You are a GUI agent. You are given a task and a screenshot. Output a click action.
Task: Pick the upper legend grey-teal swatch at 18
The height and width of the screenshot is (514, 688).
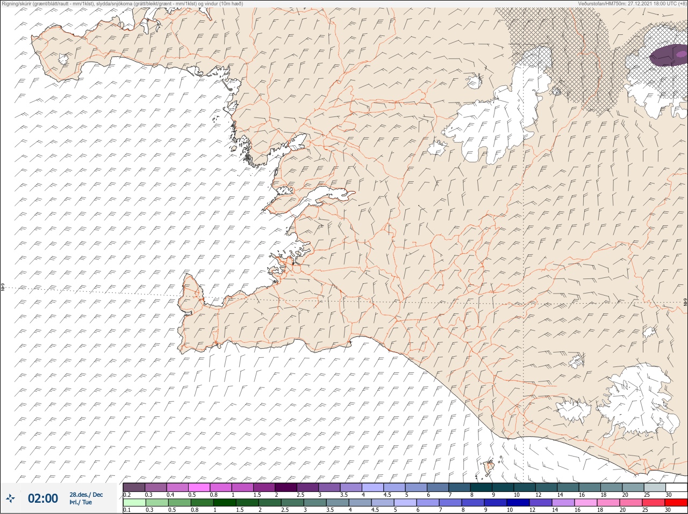coord(612,487)
